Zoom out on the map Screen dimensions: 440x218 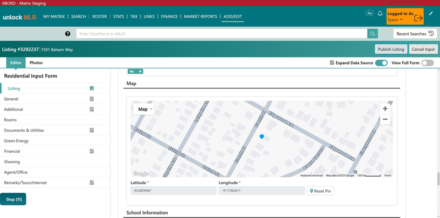click(x=385, y=119)
